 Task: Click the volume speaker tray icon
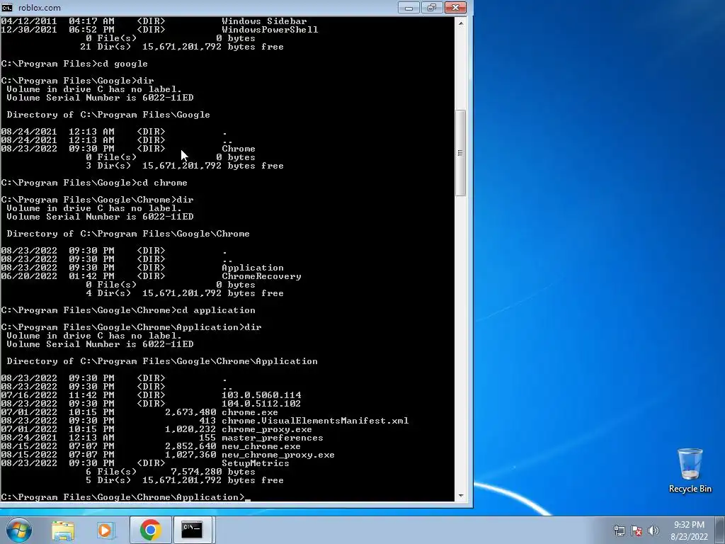[653, 531]
